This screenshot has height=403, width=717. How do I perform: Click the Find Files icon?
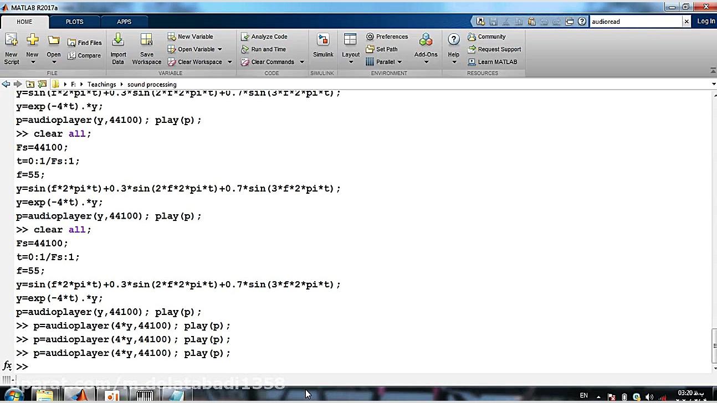tap(72, 43)
